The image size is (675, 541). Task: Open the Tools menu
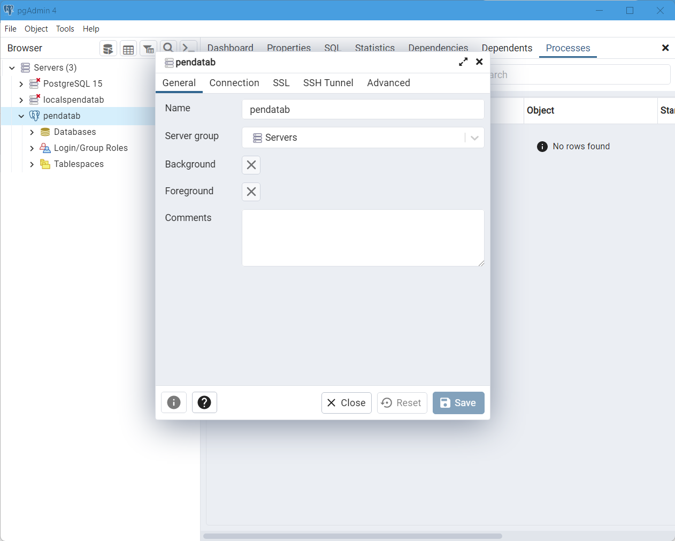click(x=65, y=29)
